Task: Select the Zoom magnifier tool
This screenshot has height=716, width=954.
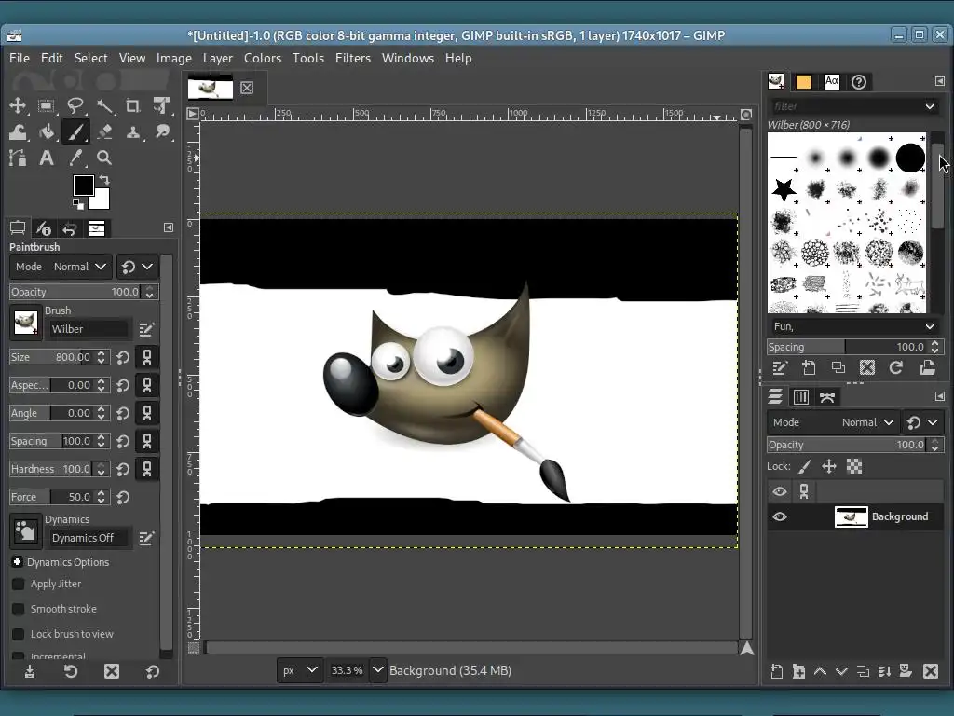Action: point(104,158)
